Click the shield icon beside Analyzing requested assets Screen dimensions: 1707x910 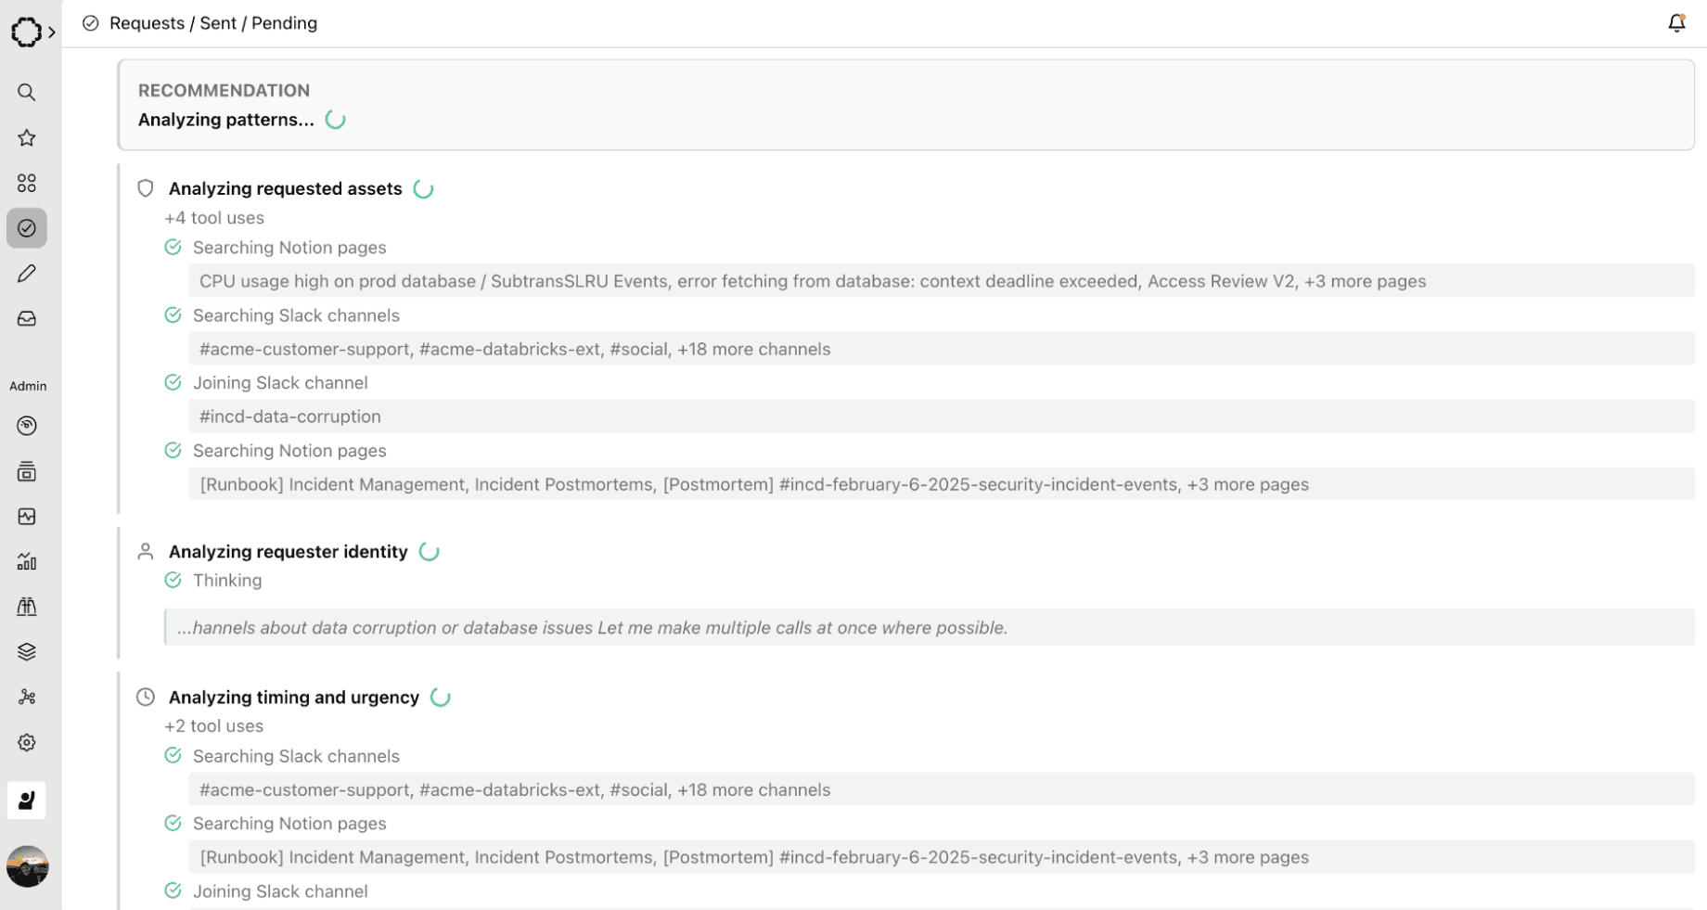(x=146, y=188)
